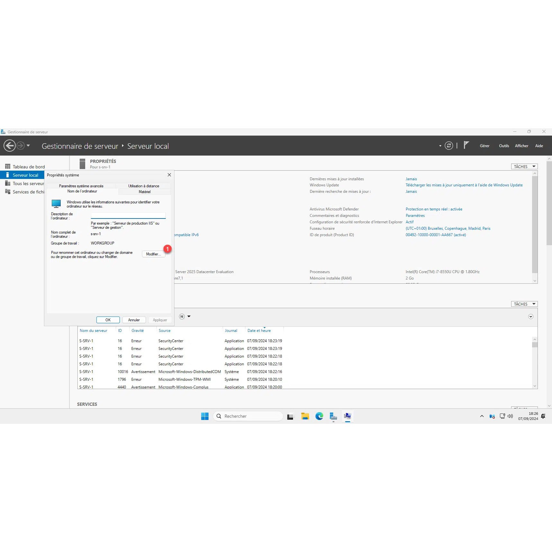
Task: Open File Explorer from the taskbar
Action: 305,416
